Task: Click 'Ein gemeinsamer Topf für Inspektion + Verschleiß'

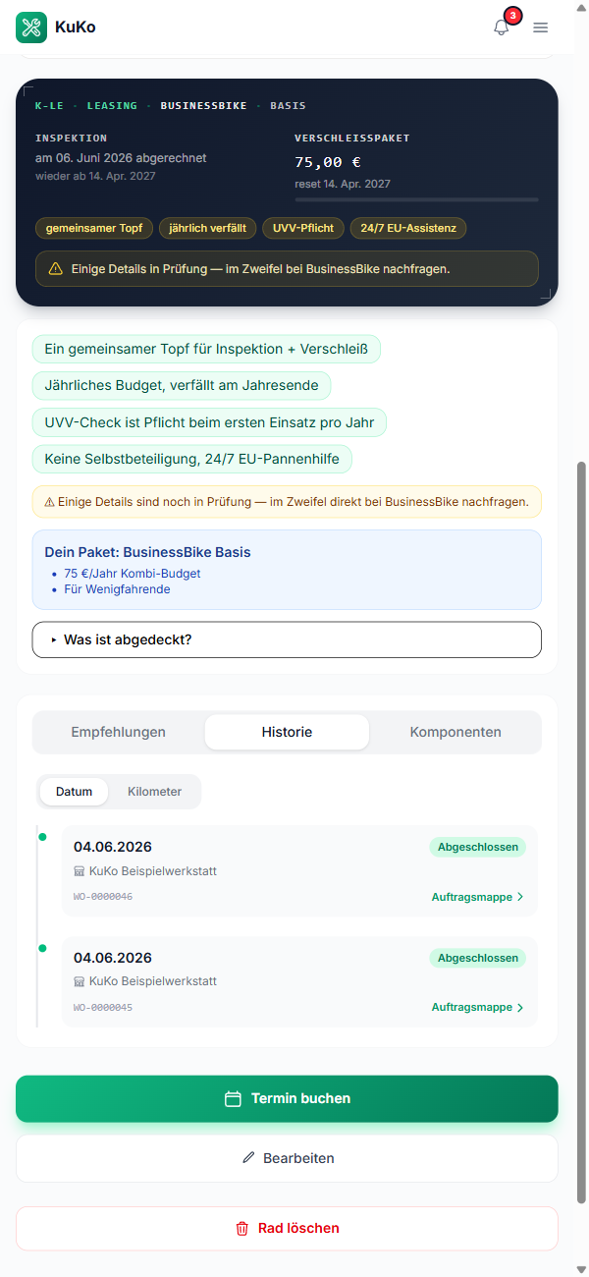Action: click(x=206, y=350)
